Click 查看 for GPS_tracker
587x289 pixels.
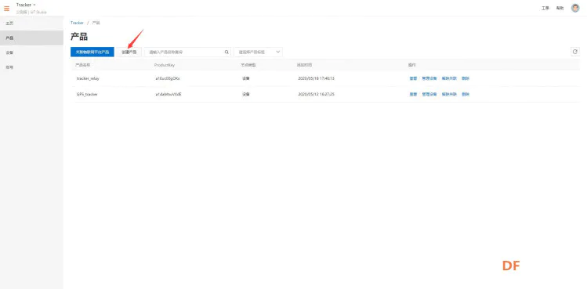coord(413,94)
